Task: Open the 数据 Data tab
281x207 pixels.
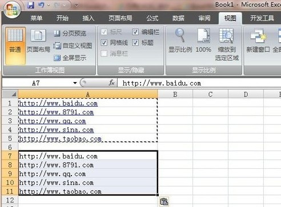Action: 178,18
